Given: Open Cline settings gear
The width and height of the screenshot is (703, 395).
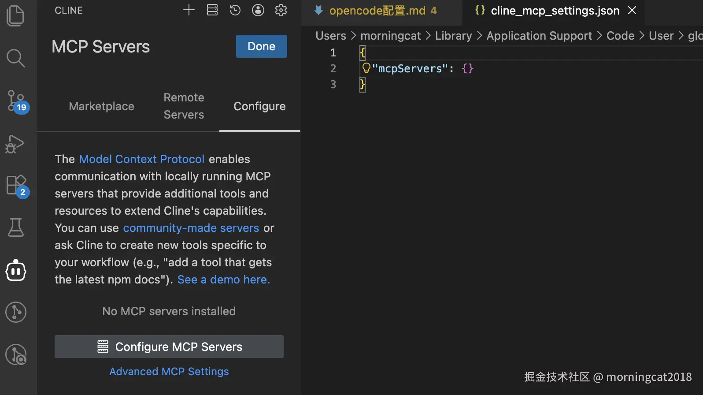Looking at the screenshot, I should 281,10.
